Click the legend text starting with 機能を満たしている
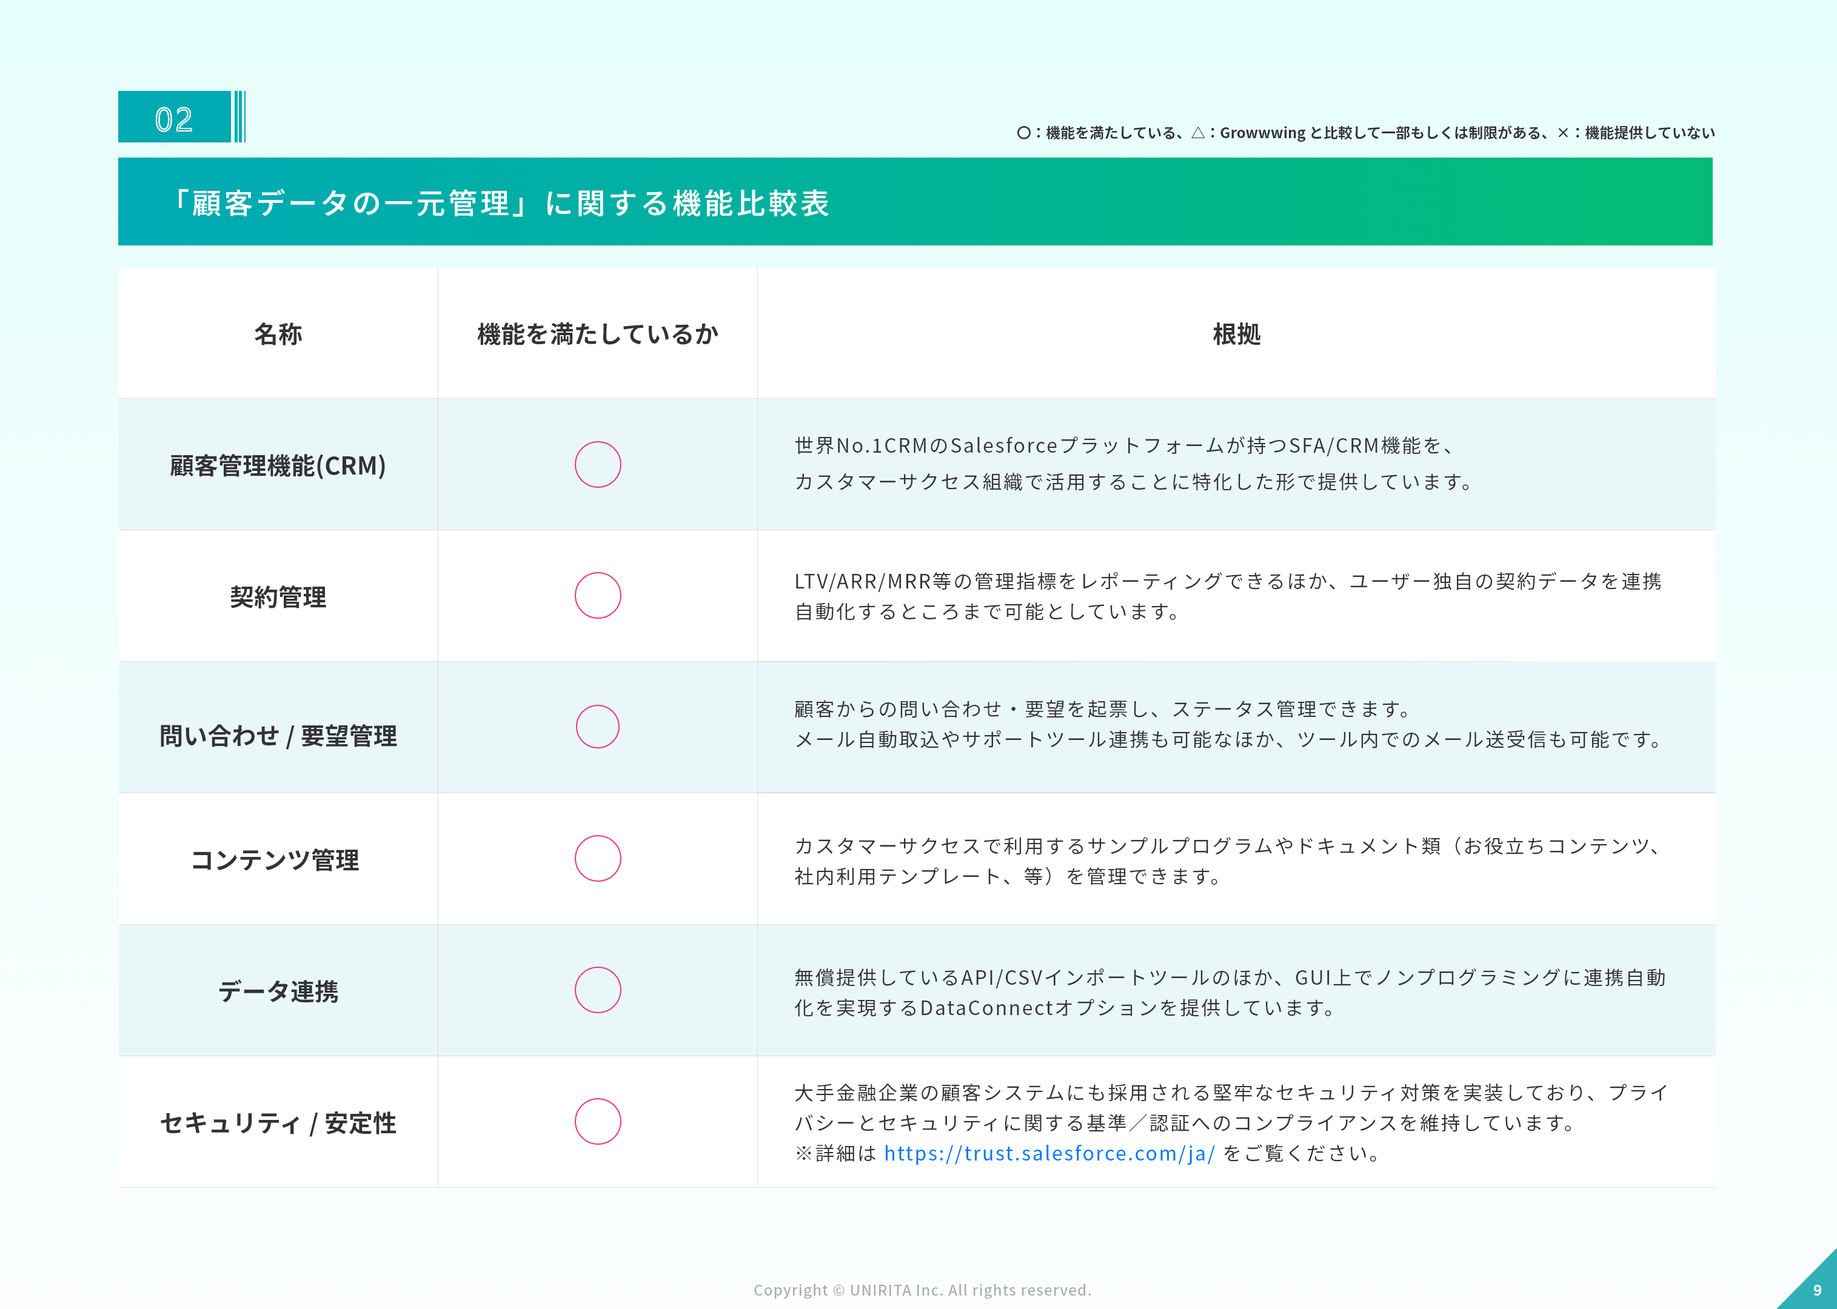 (1365, 133)
